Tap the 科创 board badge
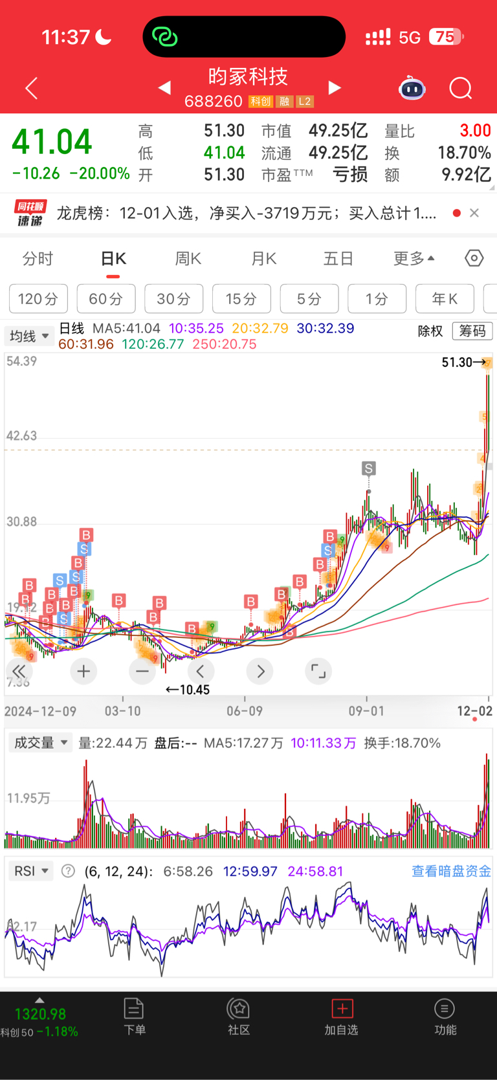Screen dimensions: 497x1080 coord(261,102)
